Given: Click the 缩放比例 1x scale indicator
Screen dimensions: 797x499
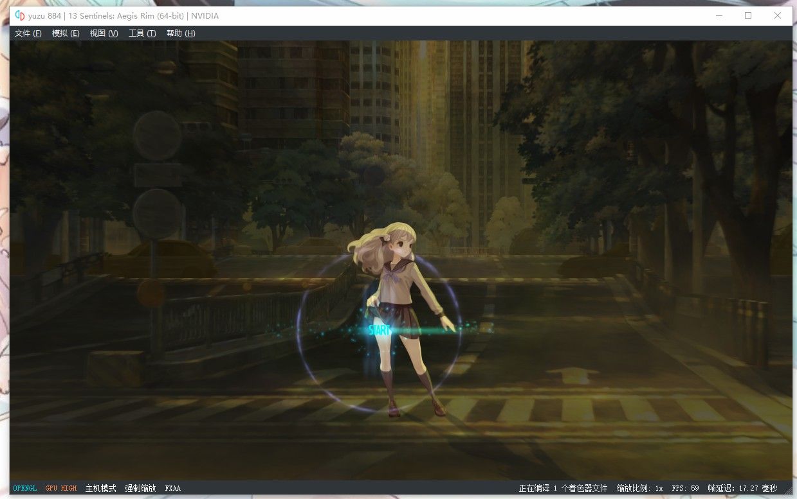Looking at the screenshot, I should 639,489.
